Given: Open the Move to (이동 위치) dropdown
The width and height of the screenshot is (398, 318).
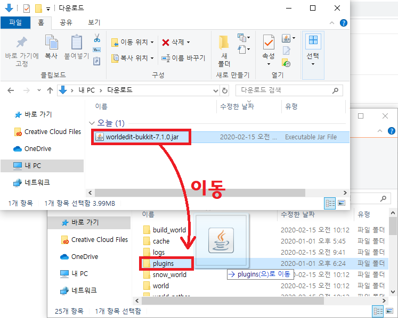Looking at the screenshot, I should (133, 42).
